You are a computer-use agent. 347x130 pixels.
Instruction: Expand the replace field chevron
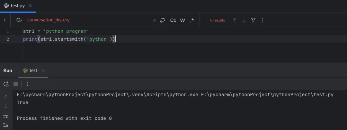(x=4, y=20)
